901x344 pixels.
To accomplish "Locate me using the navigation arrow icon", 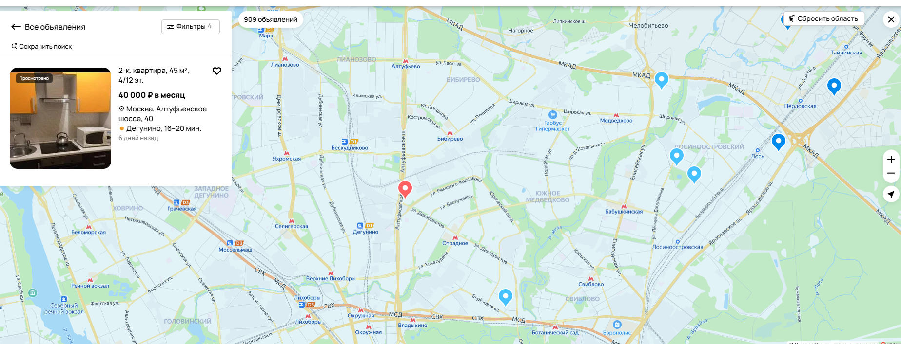I will (891, 194).
